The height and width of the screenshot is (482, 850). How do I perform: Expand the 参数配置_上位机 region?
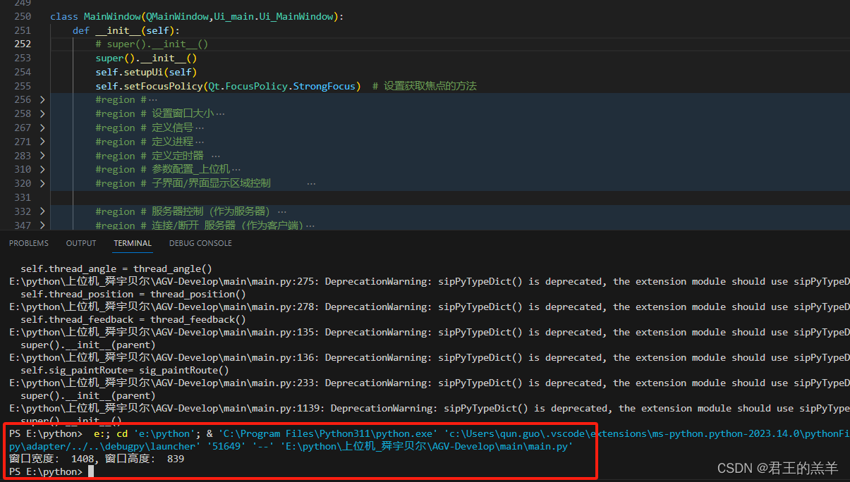coord(42,169)
